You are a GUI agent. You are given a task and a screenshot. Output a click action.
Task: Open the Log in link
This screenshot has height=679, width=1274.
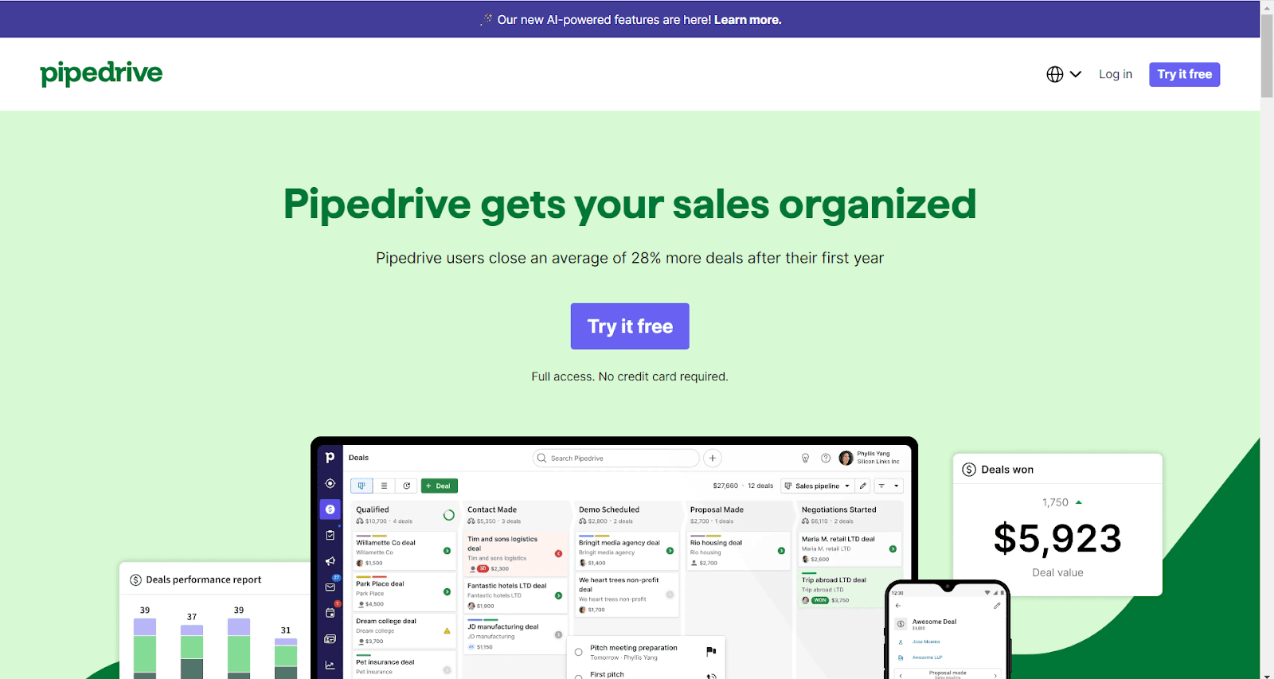coord(1116,74)
